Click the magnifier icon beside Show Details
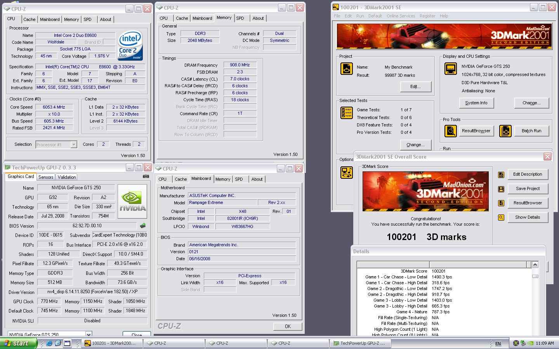Screen dimensions: 559x349 coord(501,218)
